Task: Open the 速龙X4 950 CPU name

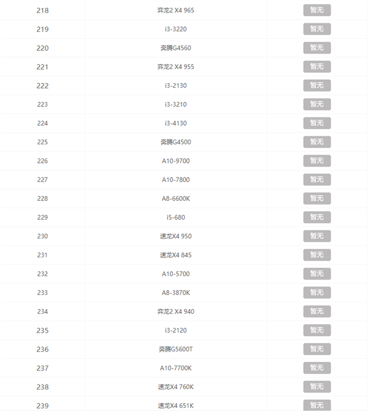Action: 175,236
